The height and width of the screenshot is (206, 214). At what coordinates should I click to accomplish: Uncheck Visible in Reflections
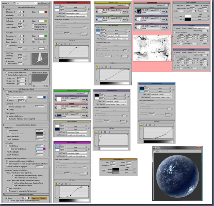point(7,116)
